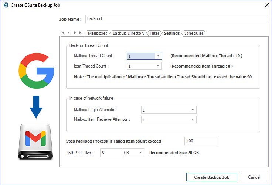The image size is (272, 185).
Task: Click the failed item count field showing 100
Action: tap(201, 141)
